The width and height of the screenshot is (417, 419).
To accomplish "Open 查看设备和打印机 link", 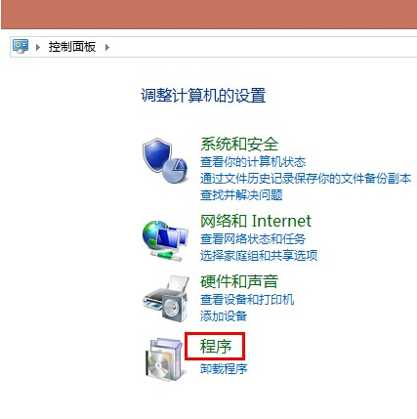I will [247, 300].
